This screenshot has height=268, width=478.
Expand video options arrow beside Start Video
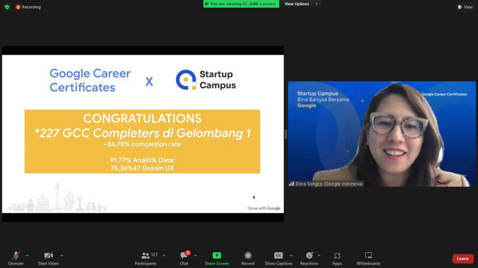62,256
